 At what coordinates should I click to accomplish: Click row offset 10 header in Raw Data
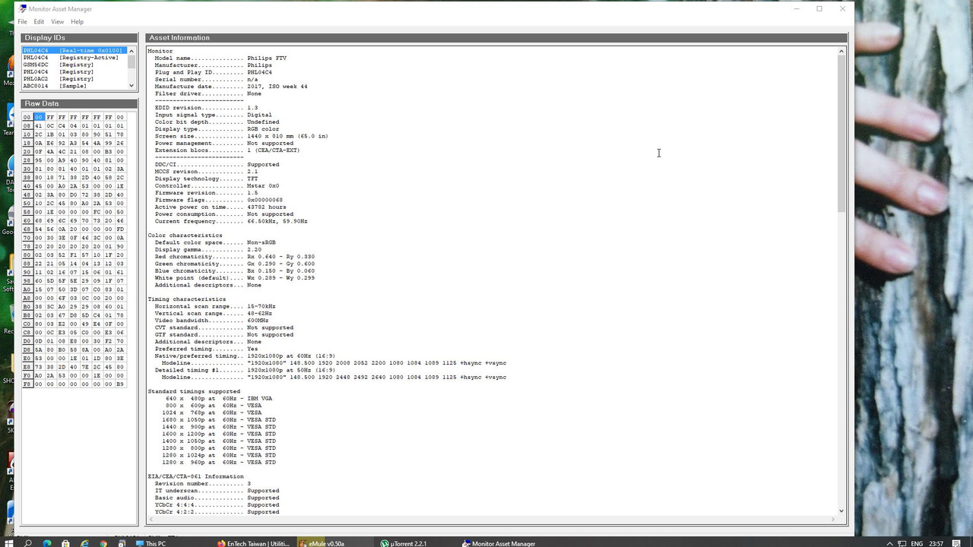27,134
